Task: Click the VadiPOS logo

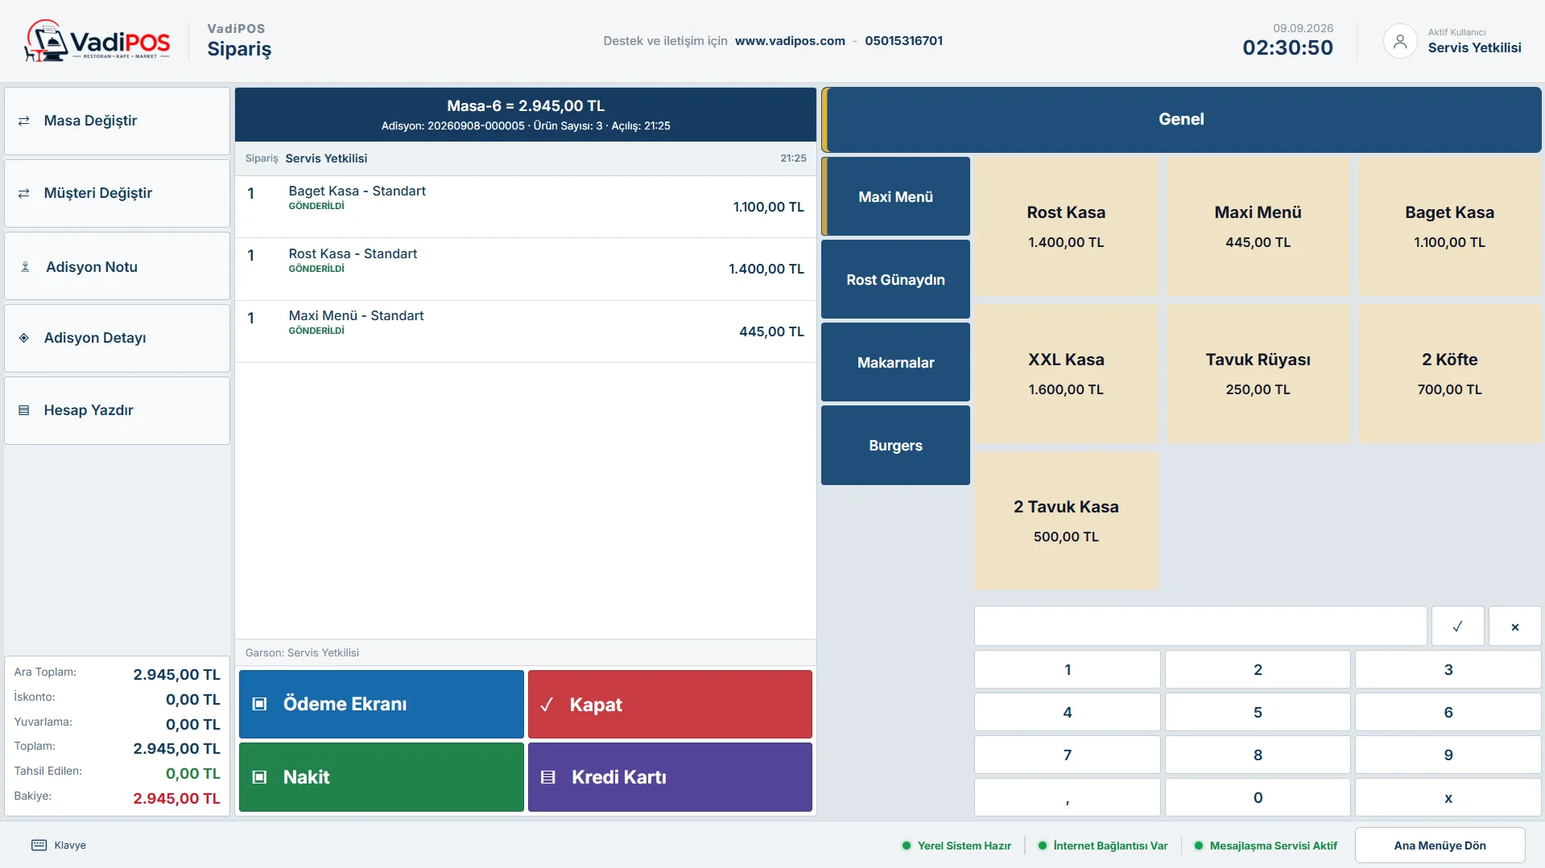Action: point(97,41)
